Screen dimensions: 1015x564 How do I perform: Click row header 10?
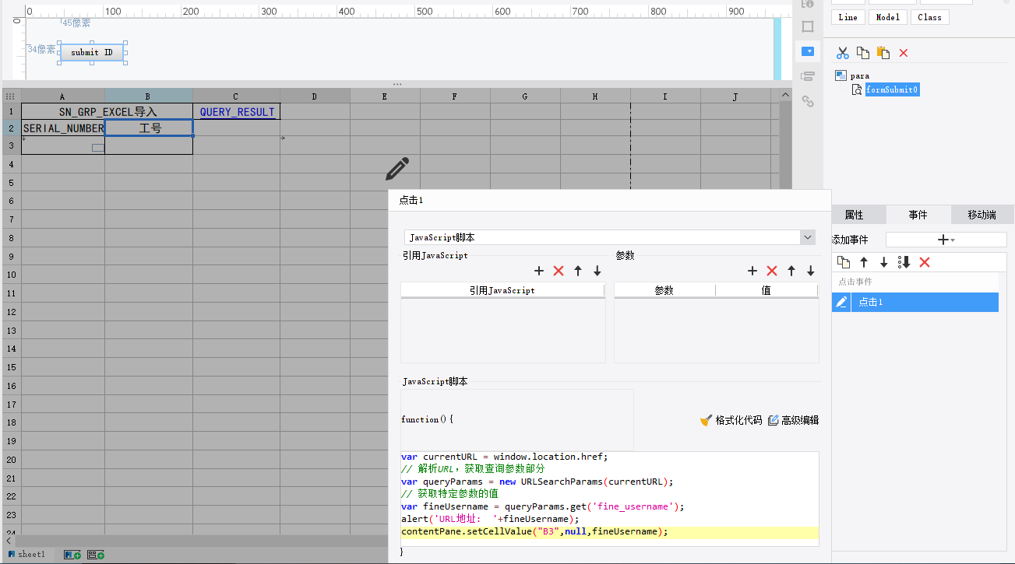(12, 275)
